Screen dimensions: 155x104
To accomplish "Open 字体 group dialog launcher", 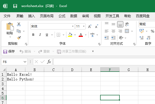I will click(x=99, y=44).
